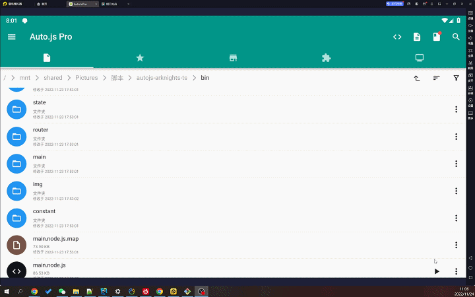Navigate to 'mnt' in breadcrumb path
The height and width of the screenshot is (297, 475).
pyautogui.click(x=24, y=78)
